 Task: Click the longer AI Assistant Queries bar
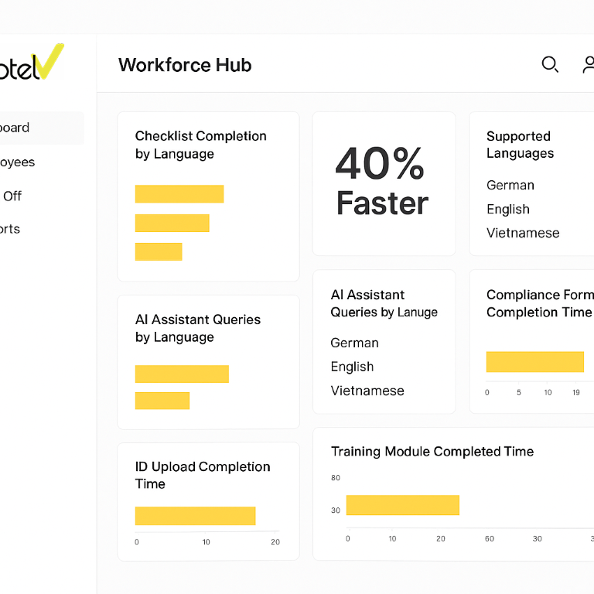(x=182, y=374)
